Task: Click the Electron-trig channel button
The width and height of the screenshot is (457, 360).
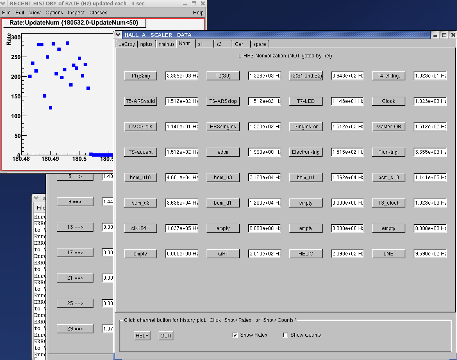Action: (306, 152)
